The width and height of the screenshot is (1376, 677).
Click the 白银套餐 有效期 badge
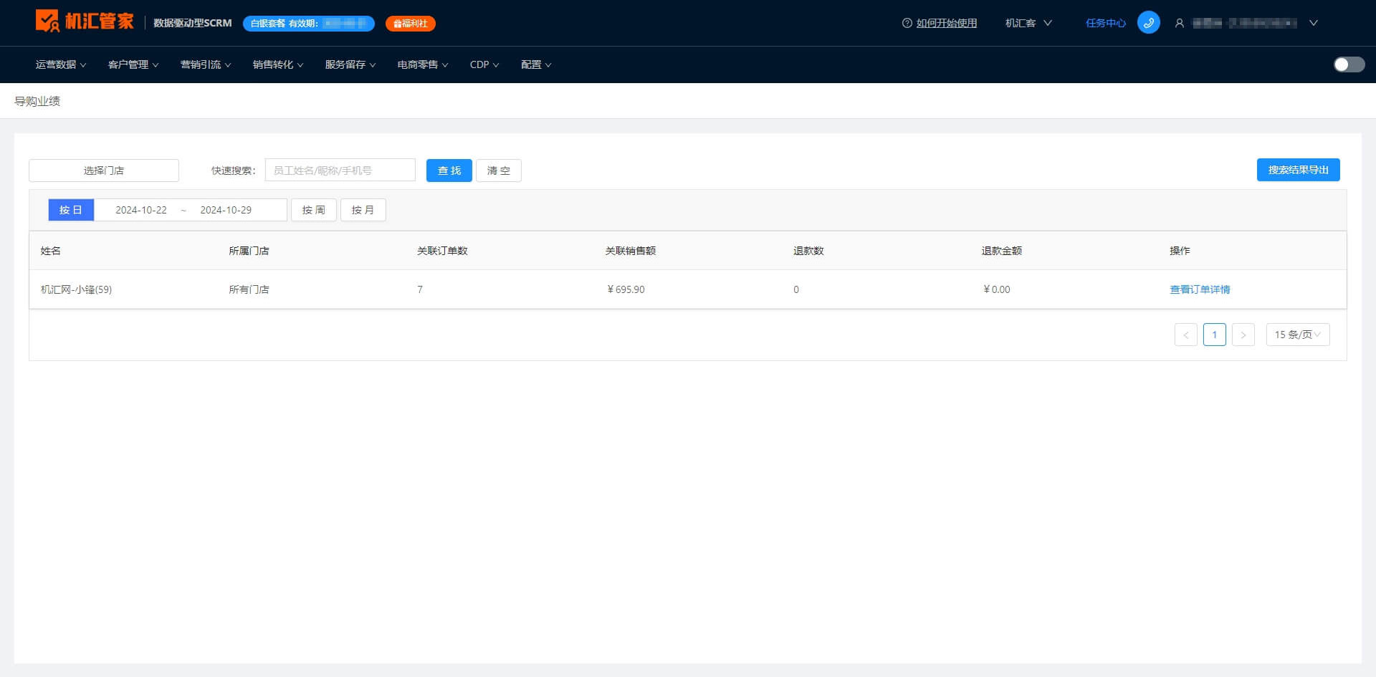click(x=309, y=24)
